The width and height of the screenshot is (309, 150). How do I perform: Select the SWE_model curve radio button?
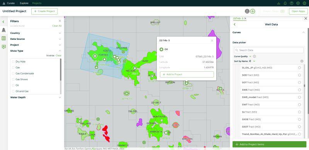click(x=299, y=97)
